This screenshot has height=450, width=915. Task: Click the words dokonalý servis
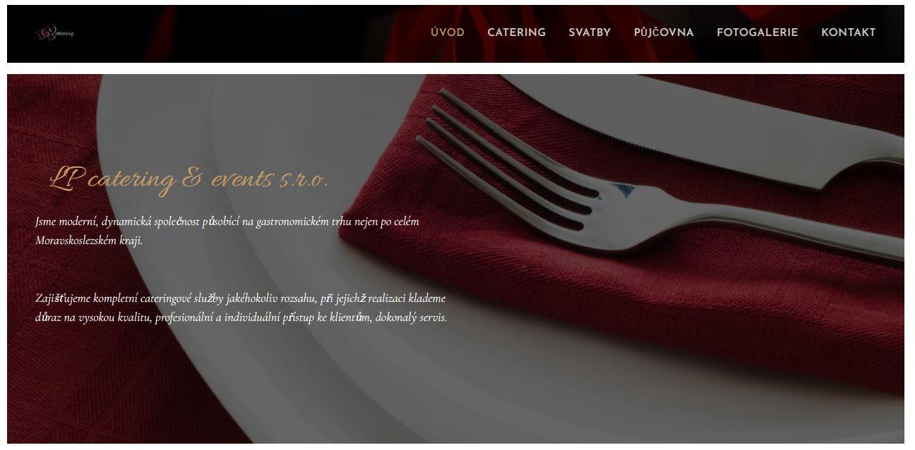[411, 317]
